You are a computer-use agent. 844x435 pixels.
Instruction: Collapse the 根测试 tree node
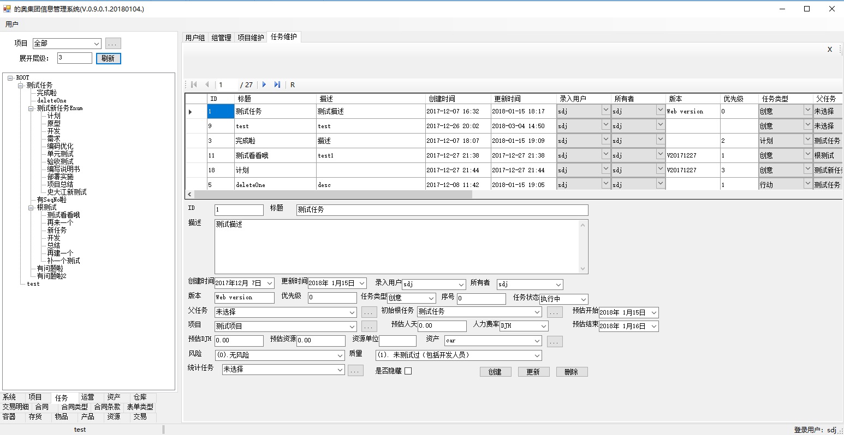point(31,208)
